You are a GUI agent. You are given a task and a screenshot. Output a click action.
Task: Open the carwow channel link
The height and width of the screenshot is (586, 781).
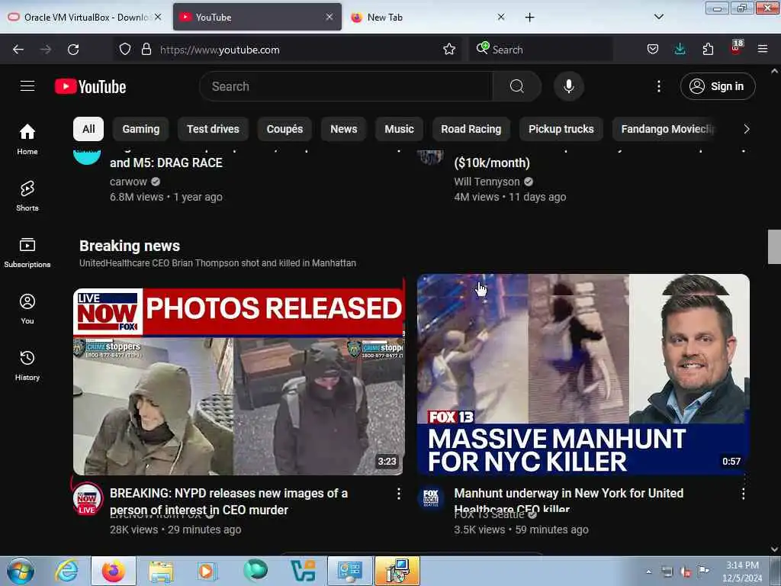128,182
